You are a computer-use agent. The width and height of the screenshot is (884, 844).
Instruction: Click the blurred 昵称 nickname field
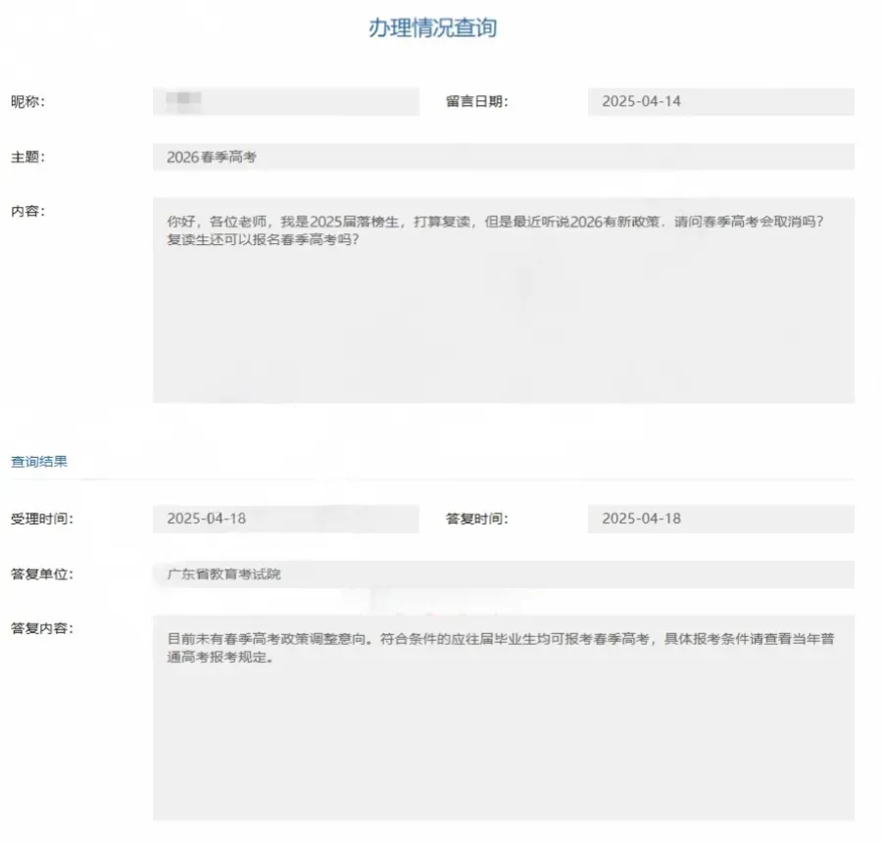click(x=286, y=102)
